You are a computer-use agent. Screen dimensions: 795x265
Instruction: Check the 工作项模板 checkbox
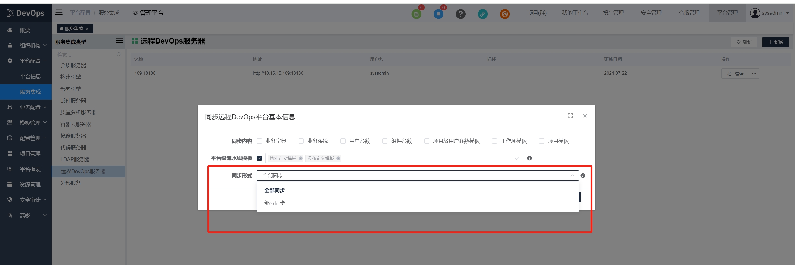point(494,141)
